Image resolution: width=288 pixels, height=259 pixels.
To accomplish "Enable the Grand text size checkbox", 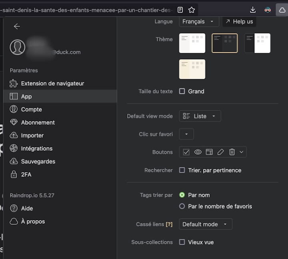I will tap(182, 91).
